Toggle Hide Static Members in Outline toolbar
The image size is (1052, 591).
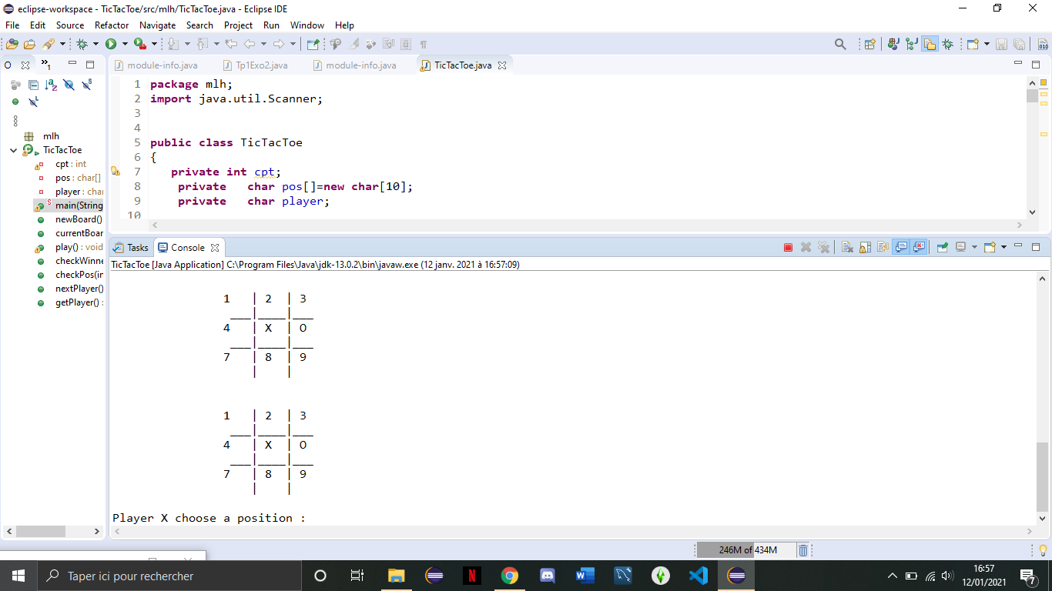[x=87, y=85]
